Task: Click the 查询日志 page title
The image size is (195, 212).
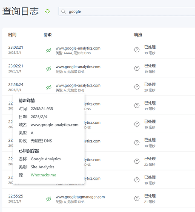Action: click(x=20, y=11)
